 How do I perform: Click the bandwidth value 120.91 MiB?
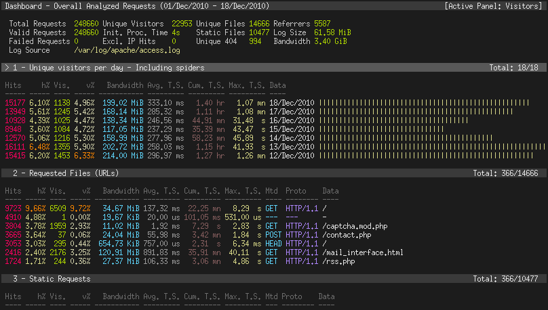119,252
